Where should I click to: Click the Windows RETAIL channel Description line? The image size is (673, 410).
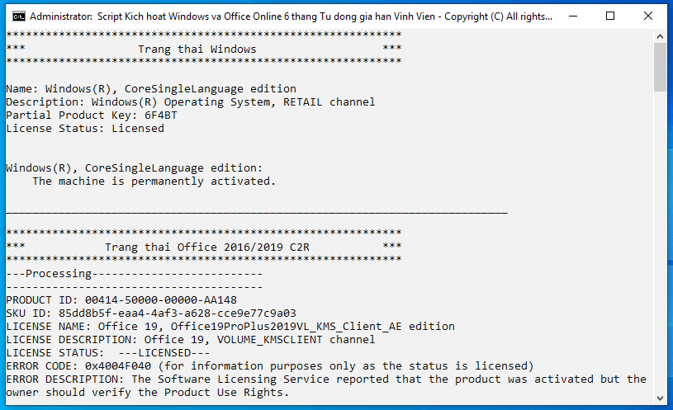(190, 101)
